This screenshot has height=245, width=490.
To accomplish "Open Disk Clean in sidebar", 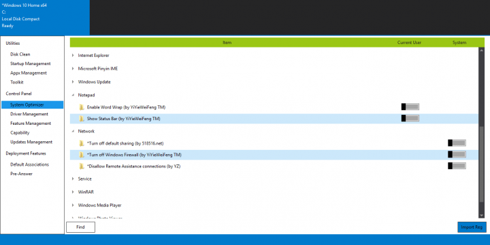I will pos(20,54).
